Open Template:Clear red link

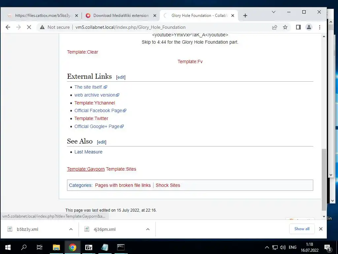82,52
